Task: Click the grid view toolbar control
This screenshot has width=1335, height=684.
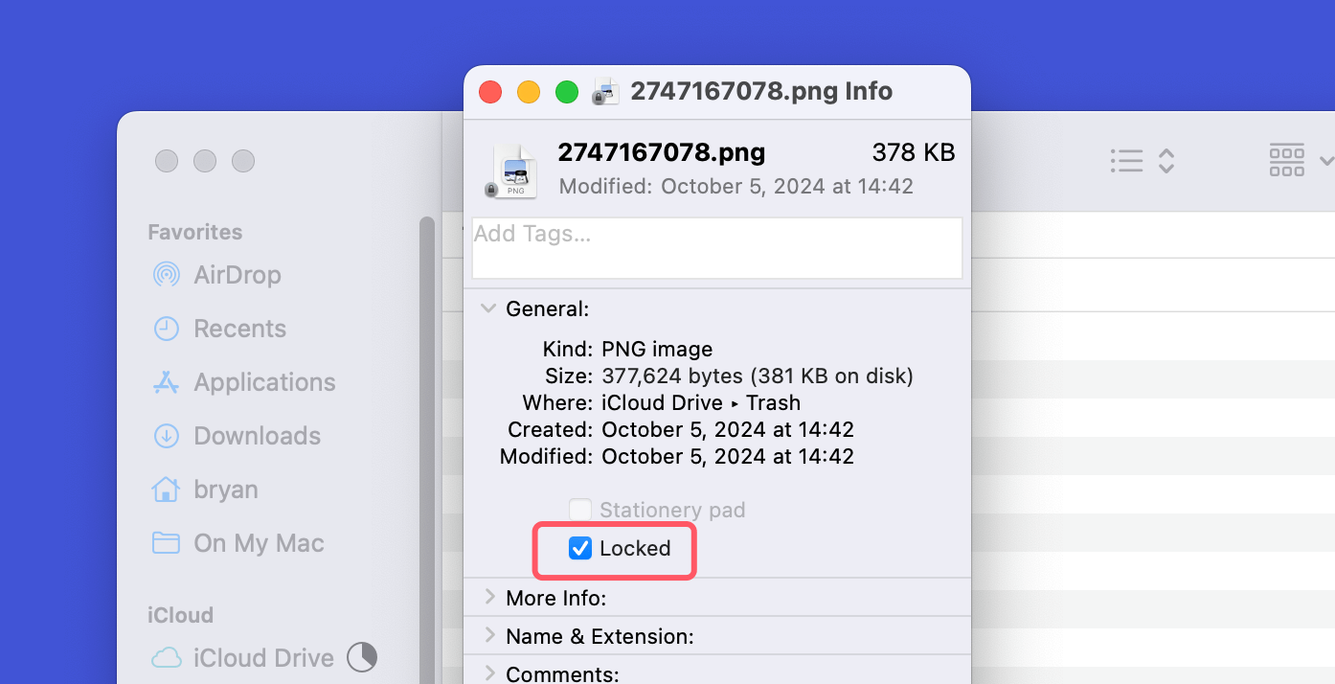Action: (1286, 160)
